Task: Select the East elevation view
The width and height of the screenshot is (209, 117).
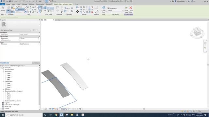Action: tap(8, 93)
